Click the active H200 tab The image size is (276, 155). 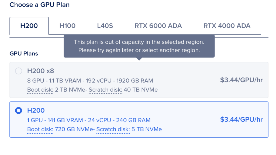click(29, 26)
